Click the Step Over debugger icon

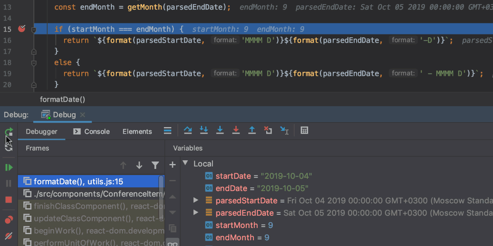point(188,130)
